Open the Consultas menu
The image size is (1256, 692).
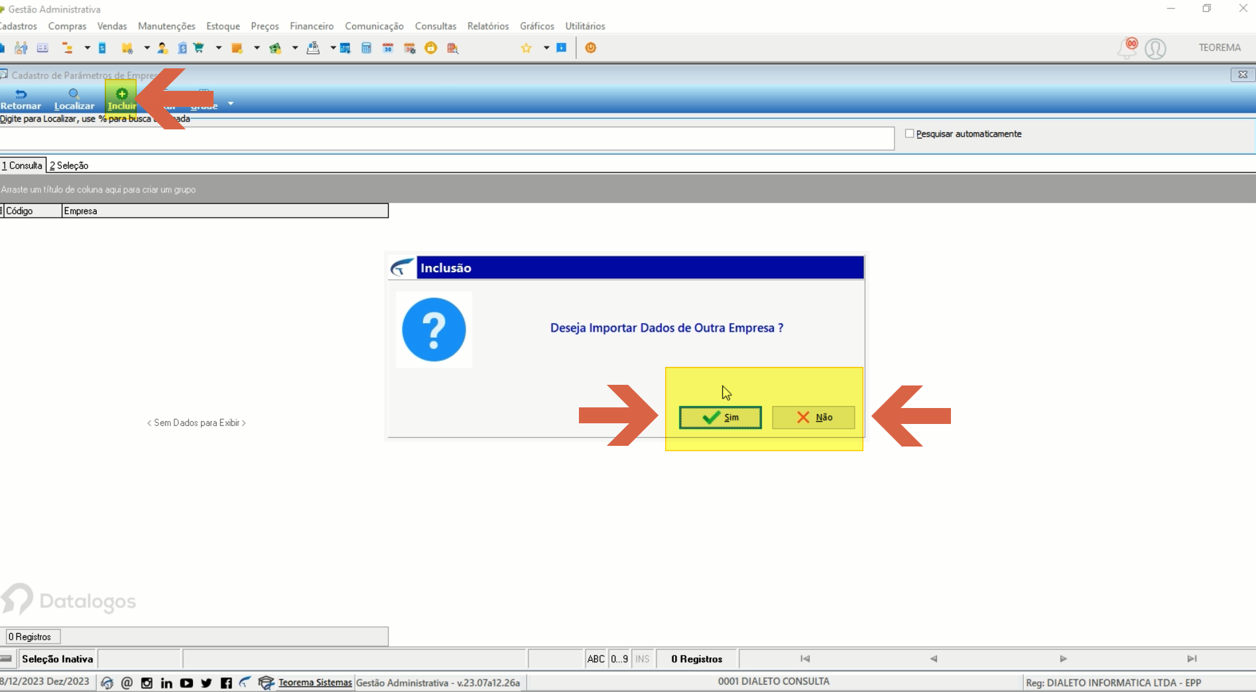point(436,26)
